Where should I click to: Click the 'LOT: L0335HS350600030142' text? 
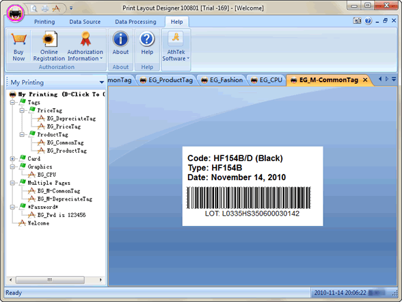coord(252,214)
